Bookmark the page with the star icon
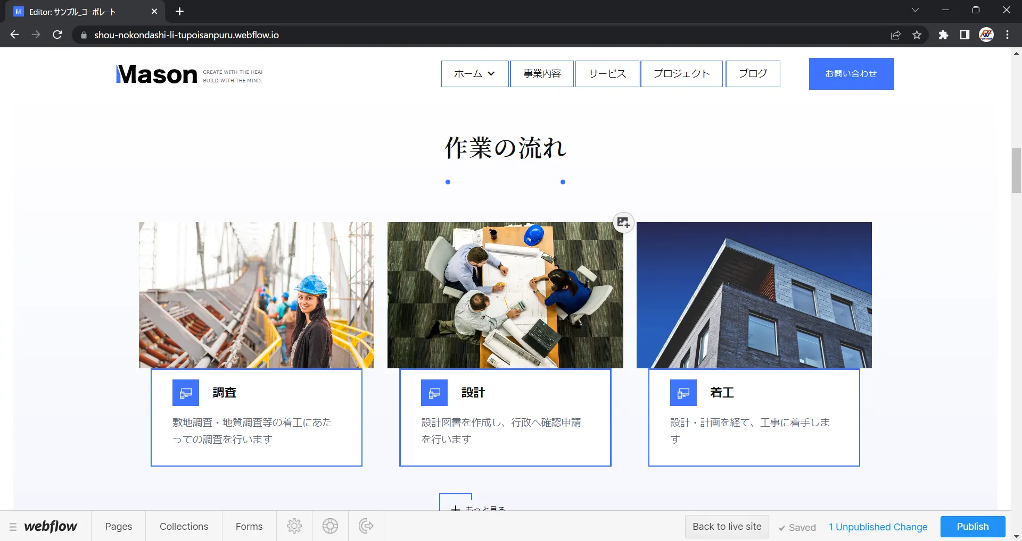Screen dimensions: 1022x541 (917, 35)
